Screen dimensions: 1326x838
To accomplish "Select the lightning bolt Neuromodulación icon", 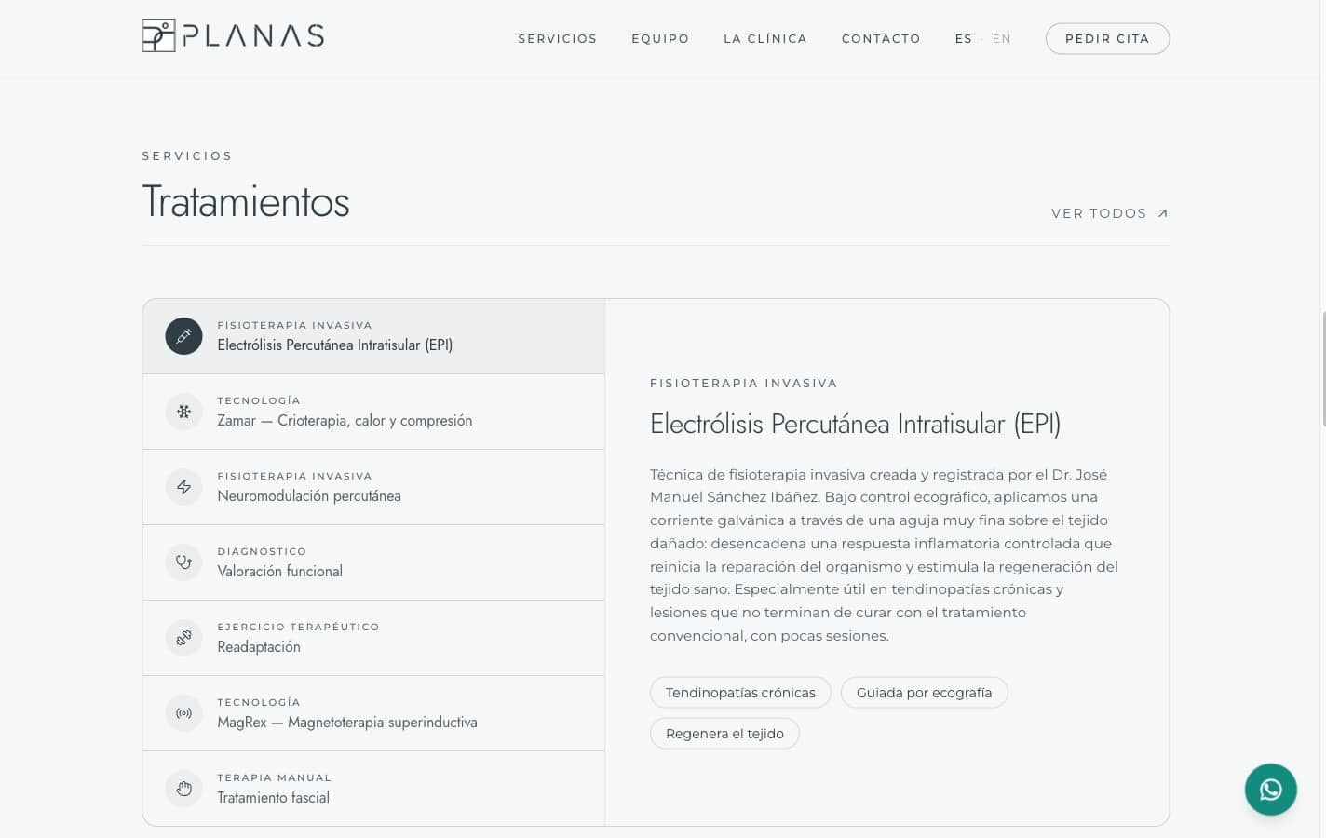I will click(x=183, y=487).
